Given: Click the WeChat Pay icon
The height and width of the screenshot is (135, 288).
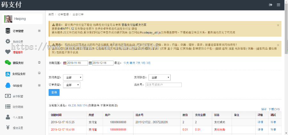Looking at the screenshot, I should (x=8, y=63).
